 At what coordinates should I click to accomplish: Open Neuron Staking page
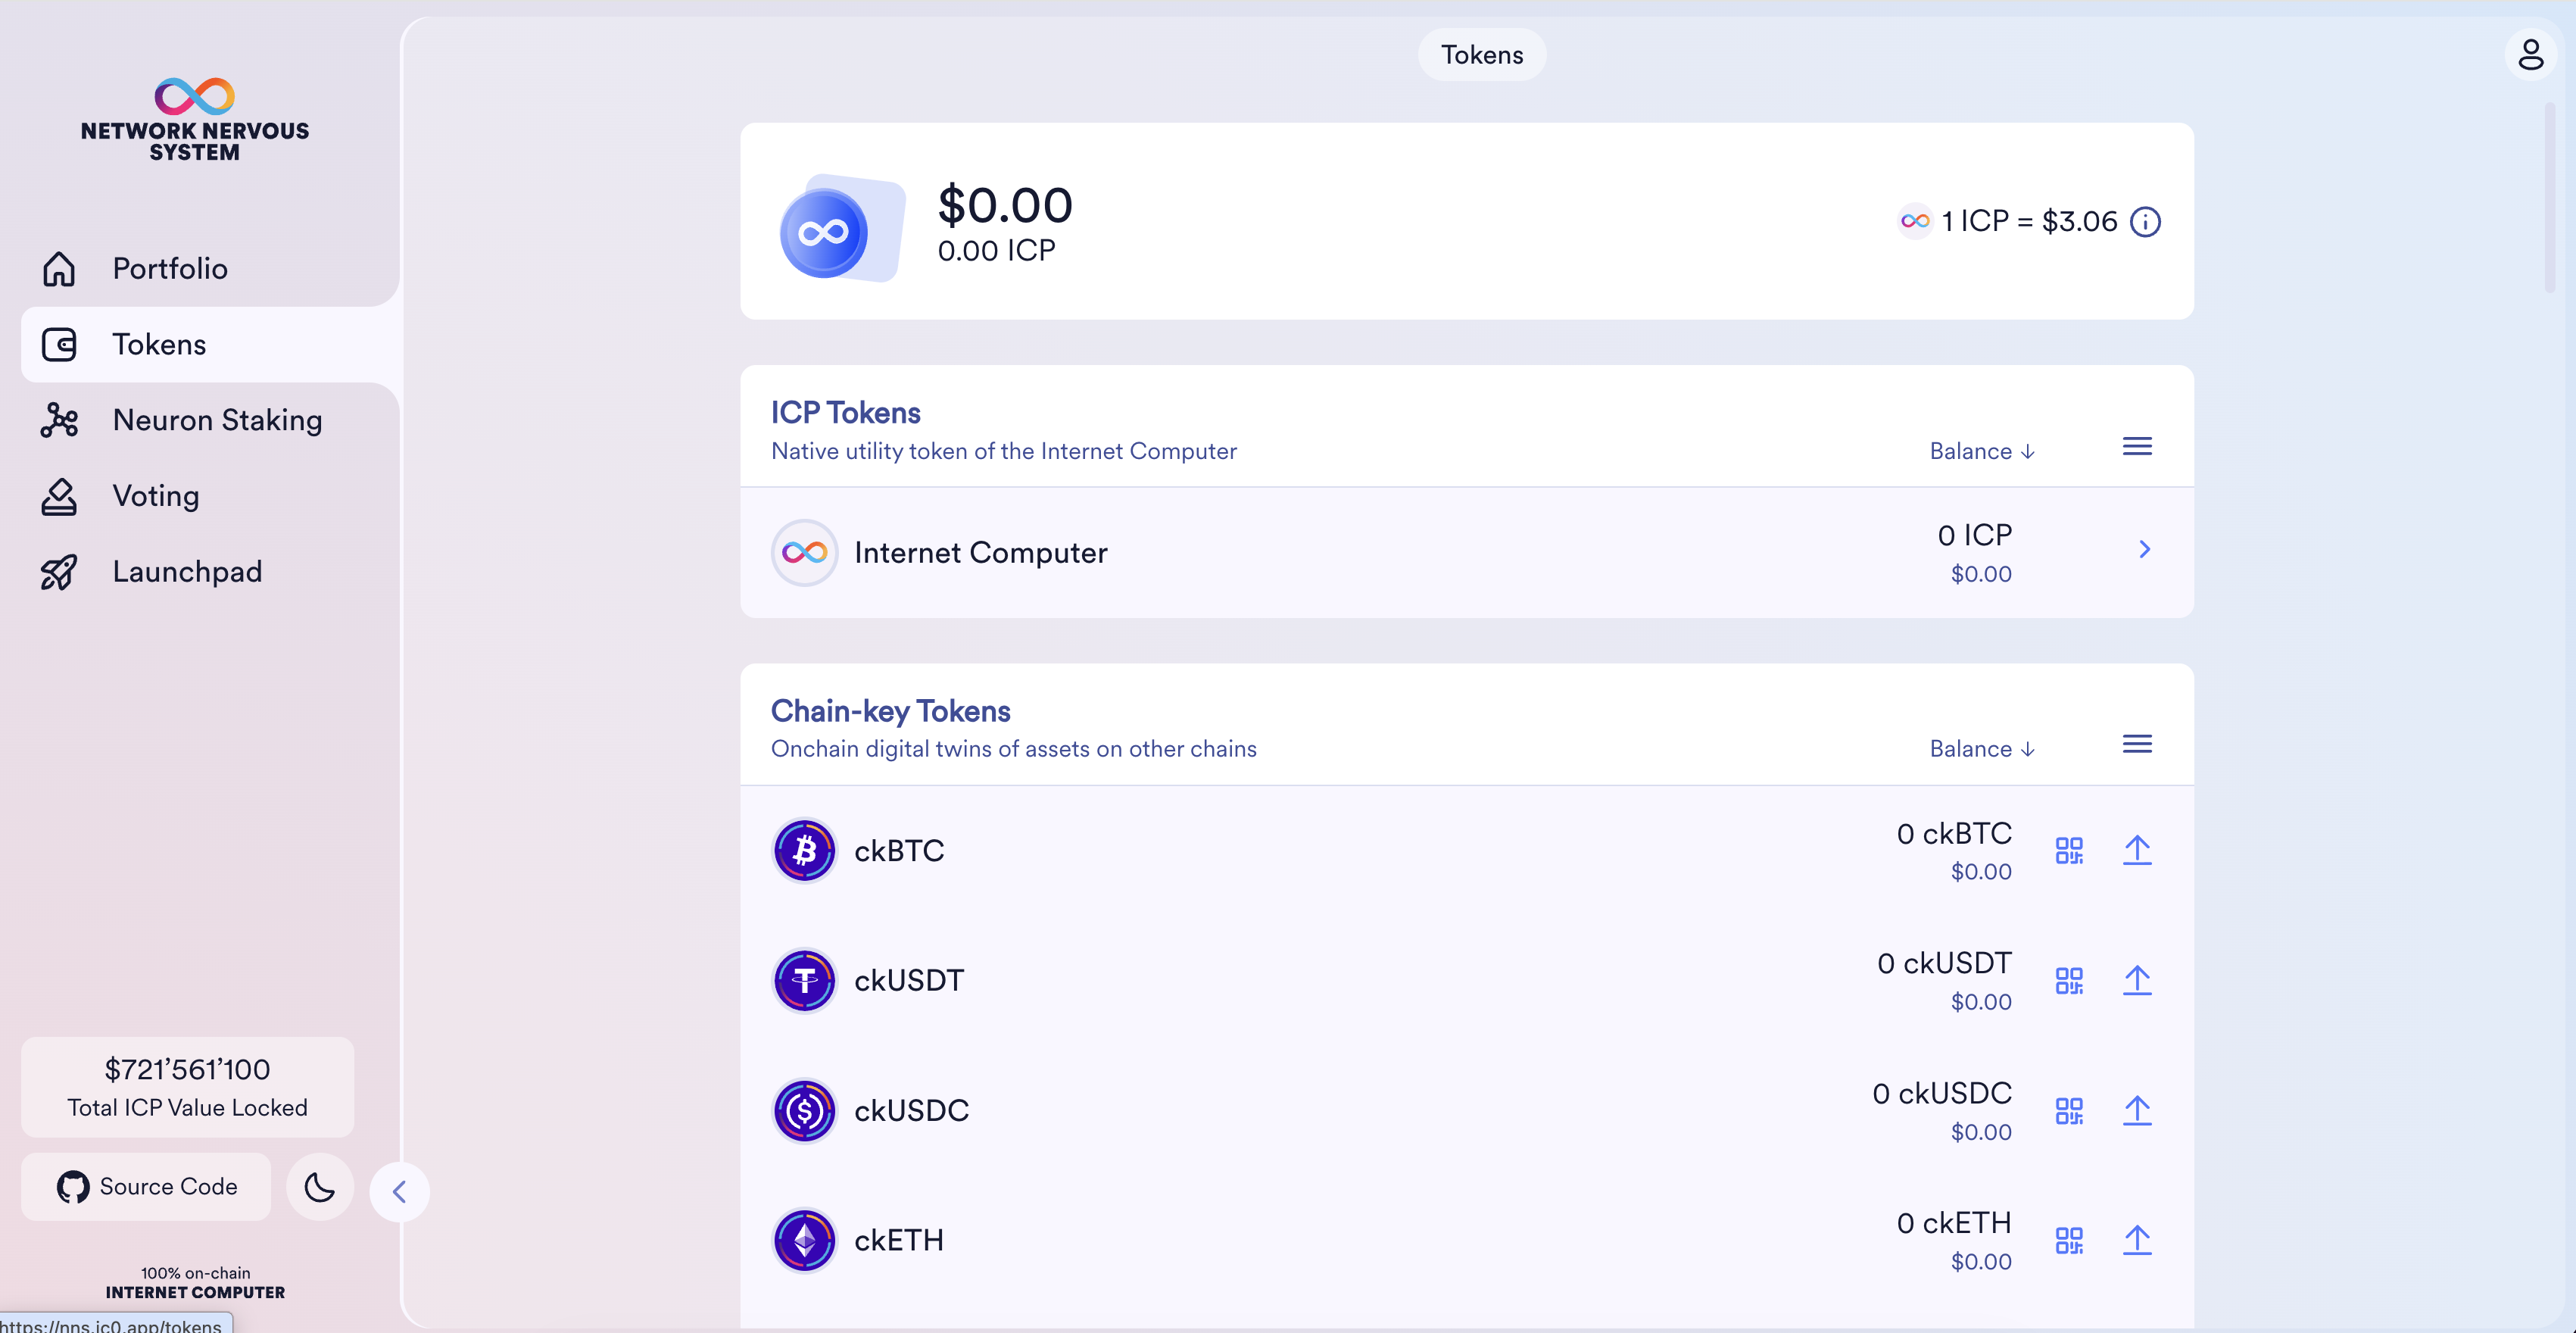click(x=217, y=421)
